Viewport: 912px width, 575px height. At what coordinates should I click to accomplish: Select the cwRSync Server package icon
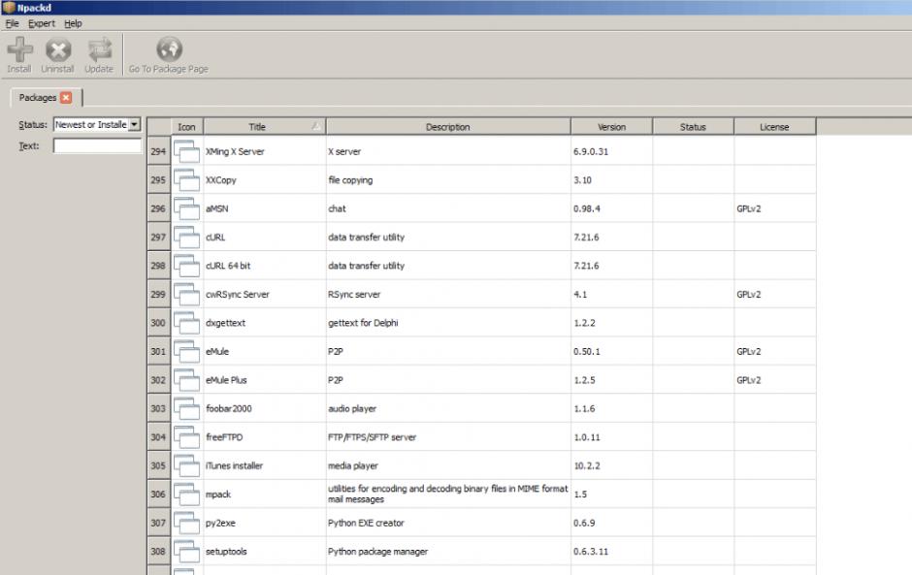coord(186,294)
